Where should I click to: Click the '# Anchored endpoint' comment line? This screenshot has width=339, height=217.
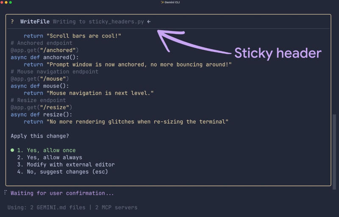click(42, 43)
